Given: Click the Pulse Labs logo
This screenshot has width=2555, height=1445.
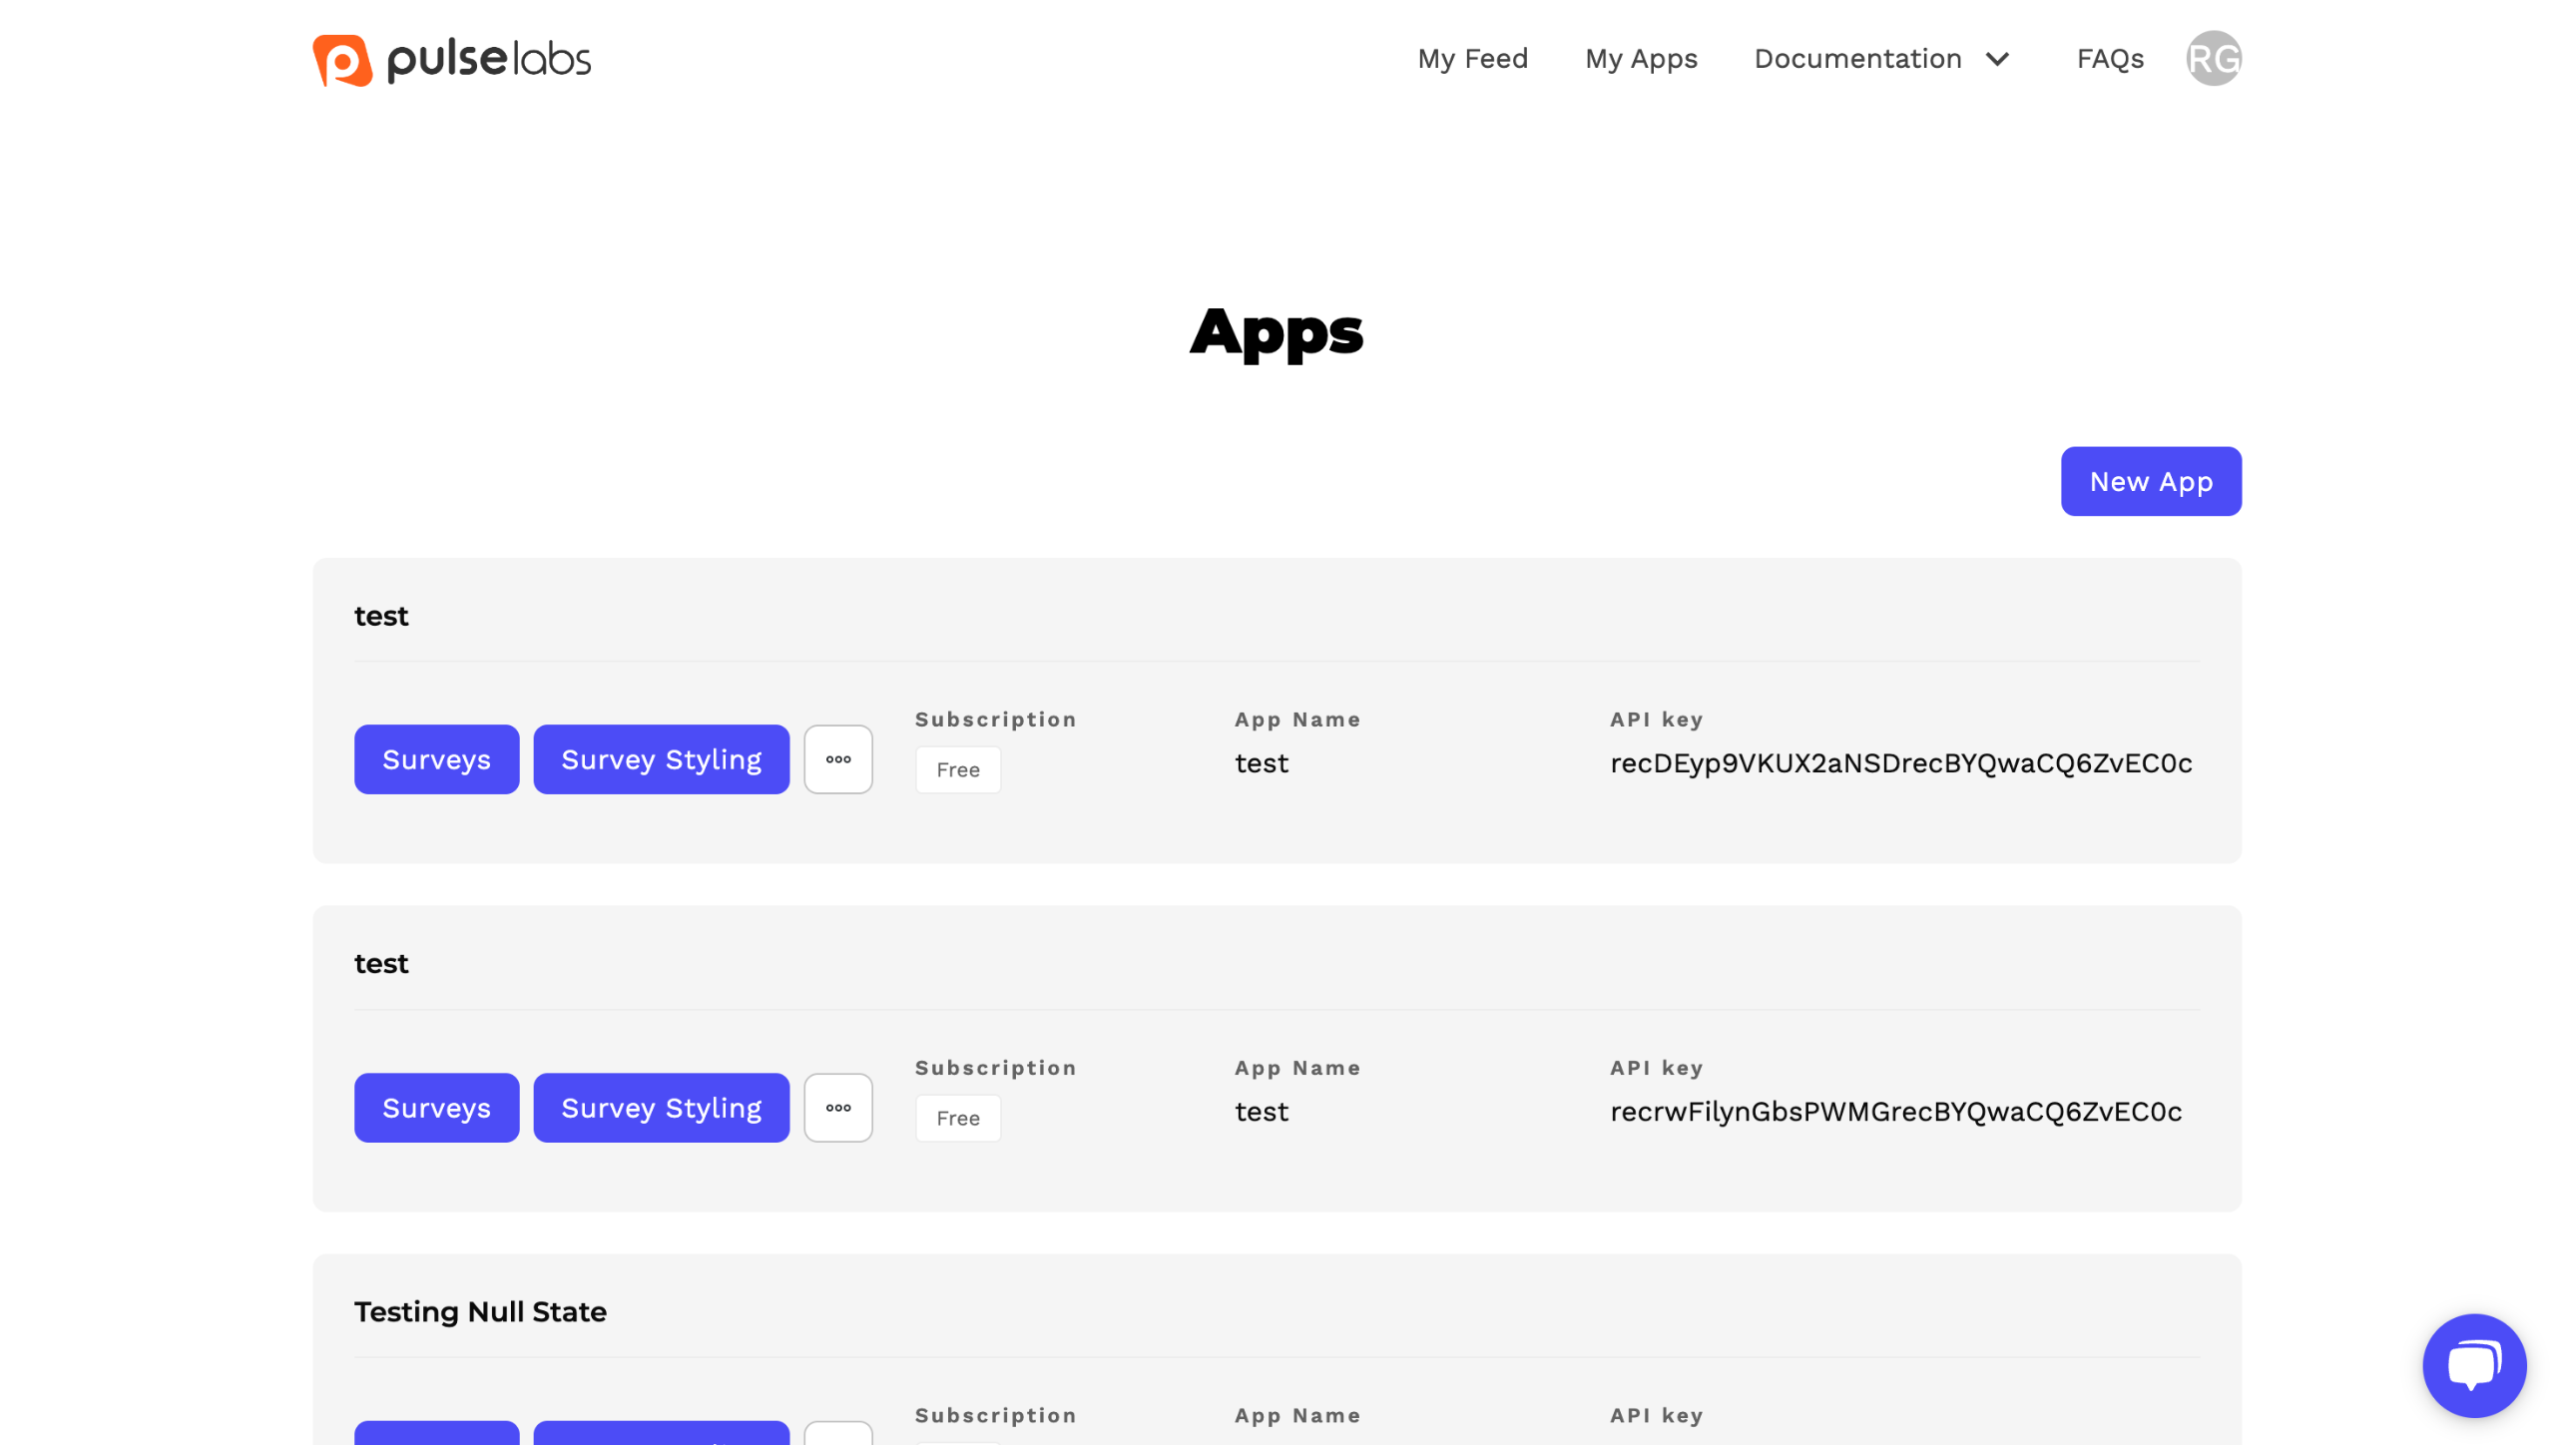Looking at the screenshot, I should coord(451,60).
